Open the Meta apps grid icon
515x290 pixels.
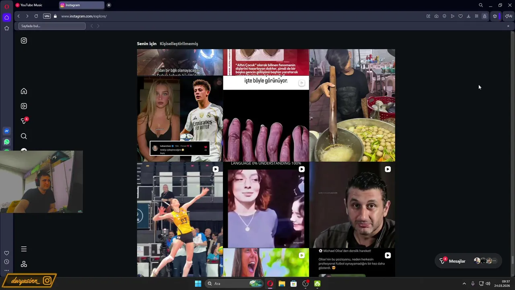coord(24,264)
